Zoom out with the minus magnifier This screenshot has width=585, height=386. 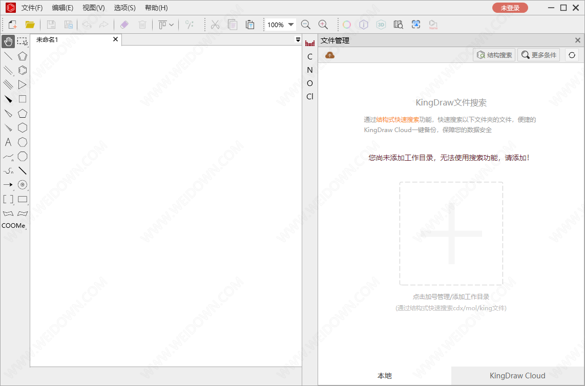305,25
